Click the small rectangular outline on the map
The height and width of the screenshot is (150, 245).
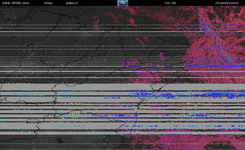pyautogui.click(x=33, y=121)
